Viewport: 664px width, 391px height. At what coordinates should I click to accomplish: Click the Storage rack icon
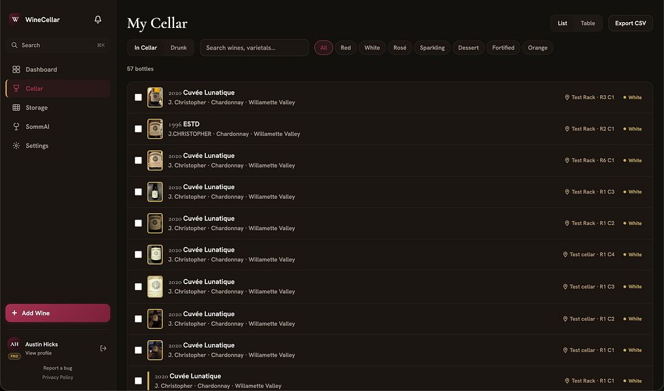(16, 108)
